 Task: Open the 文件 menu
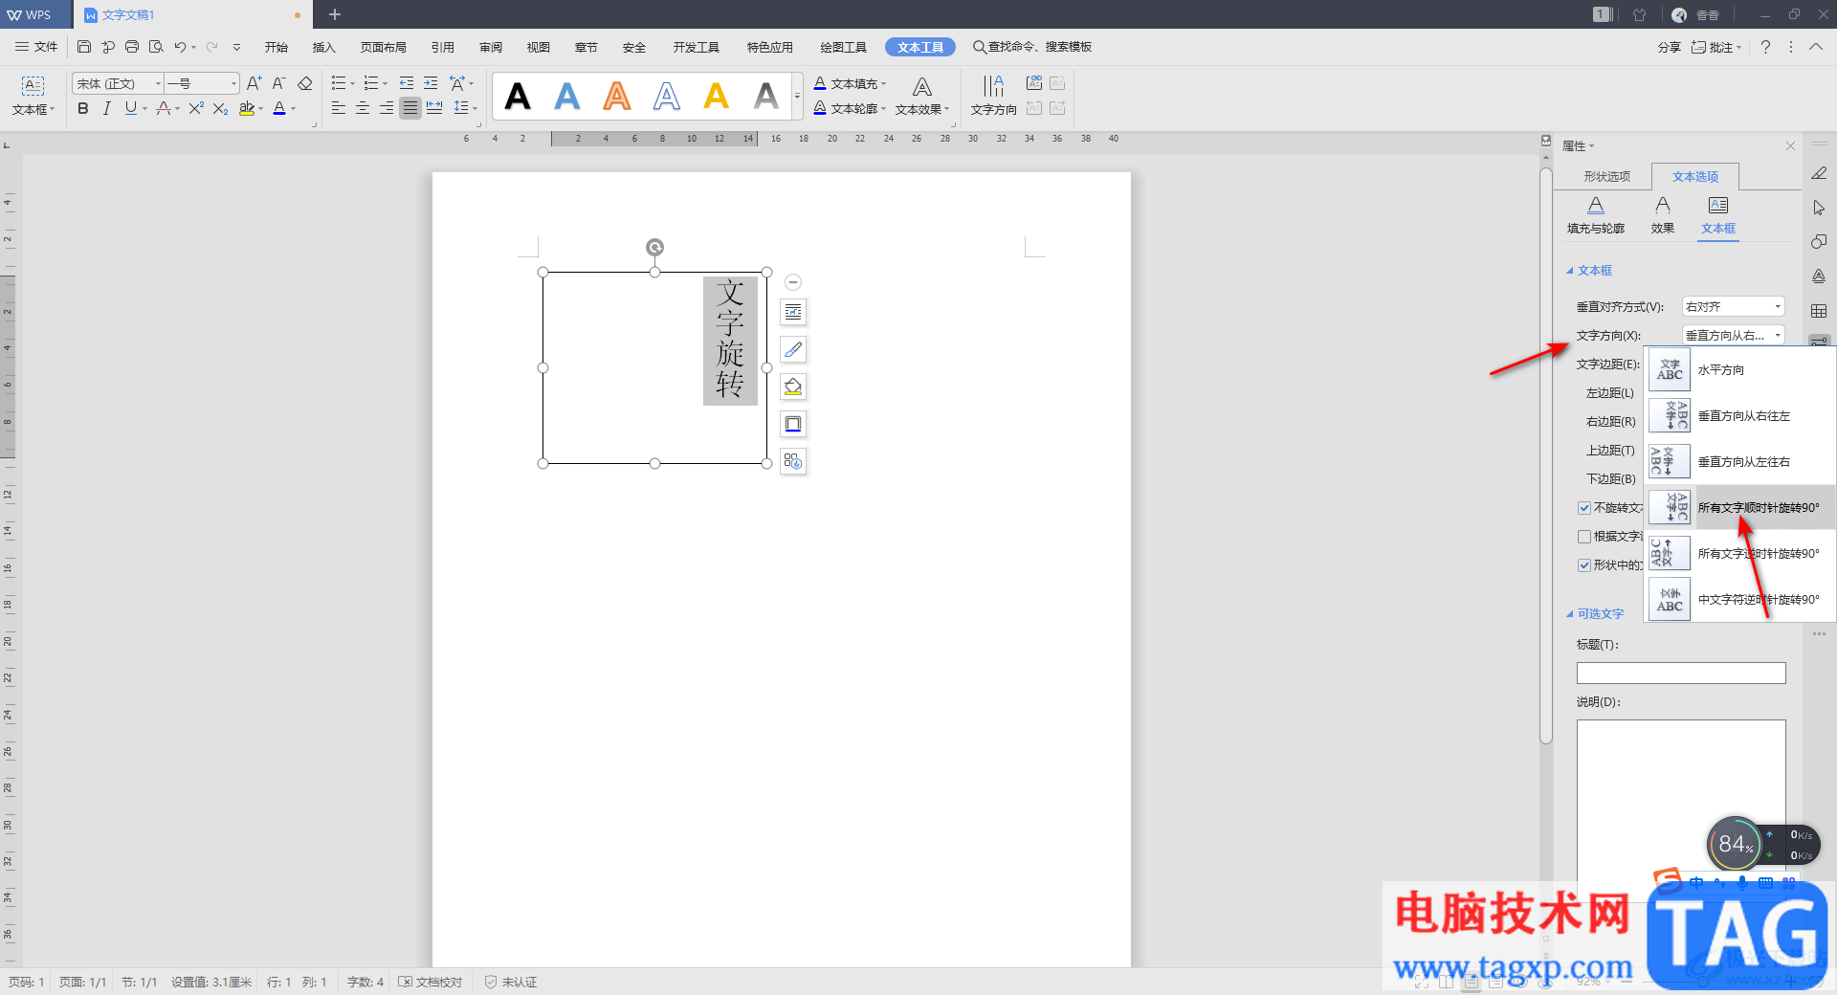click(x=37, y=47)
